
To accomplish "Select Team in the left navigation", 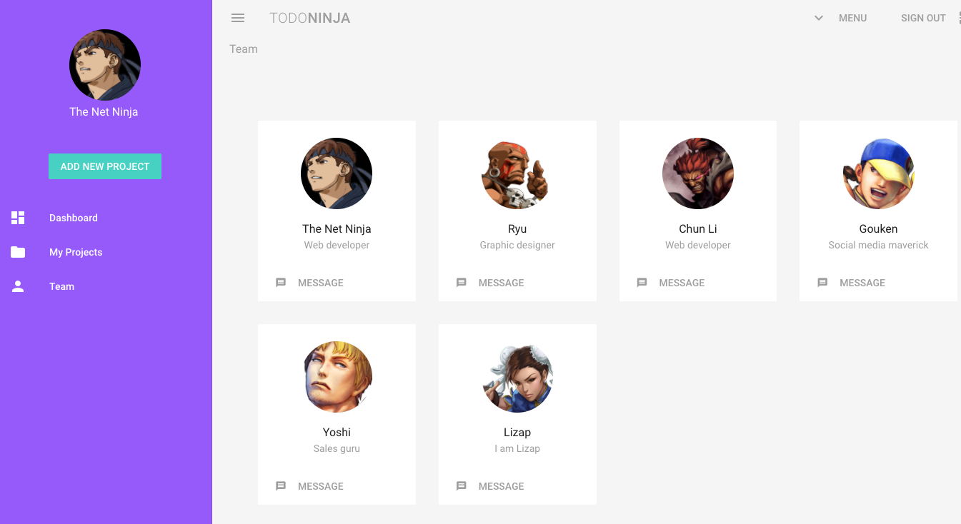I will tap(61, 286).
